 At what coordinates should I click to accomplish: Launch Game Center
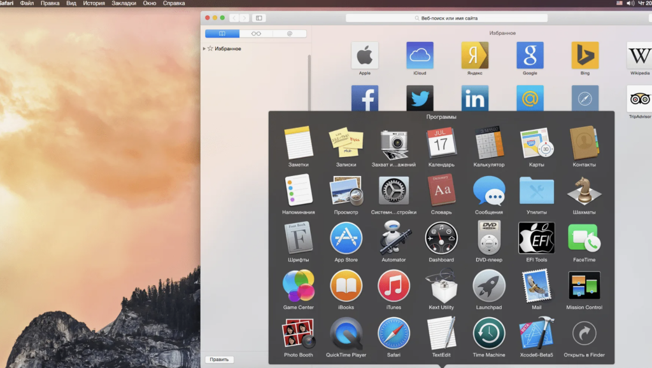pyautogui.click(x=299, y=285)
